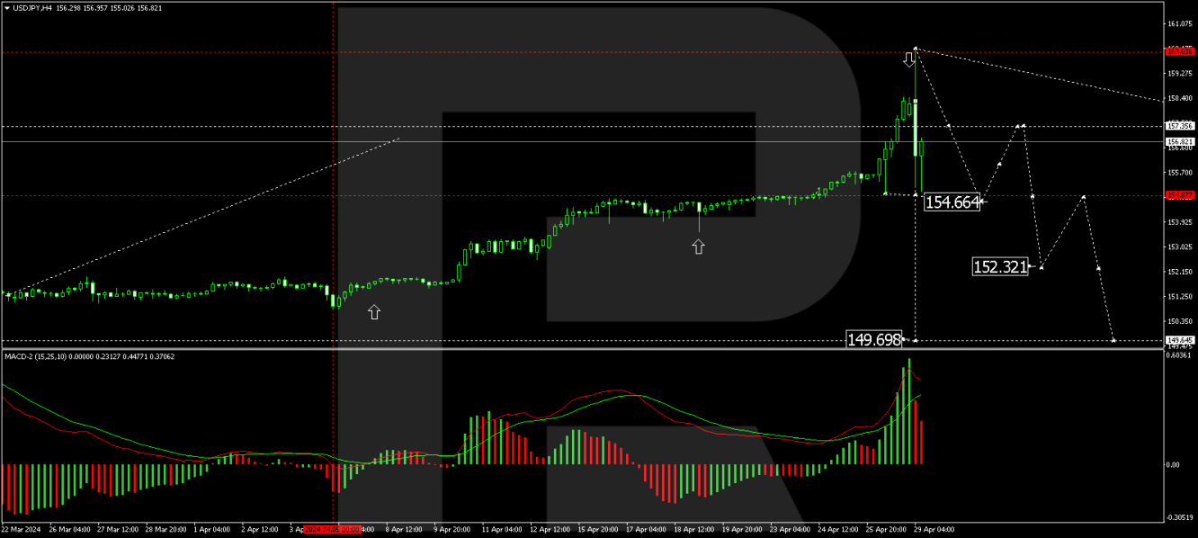Open the triangle menu beside USDJPY,H4
1198x538 pixels.
tap(6, 7)
